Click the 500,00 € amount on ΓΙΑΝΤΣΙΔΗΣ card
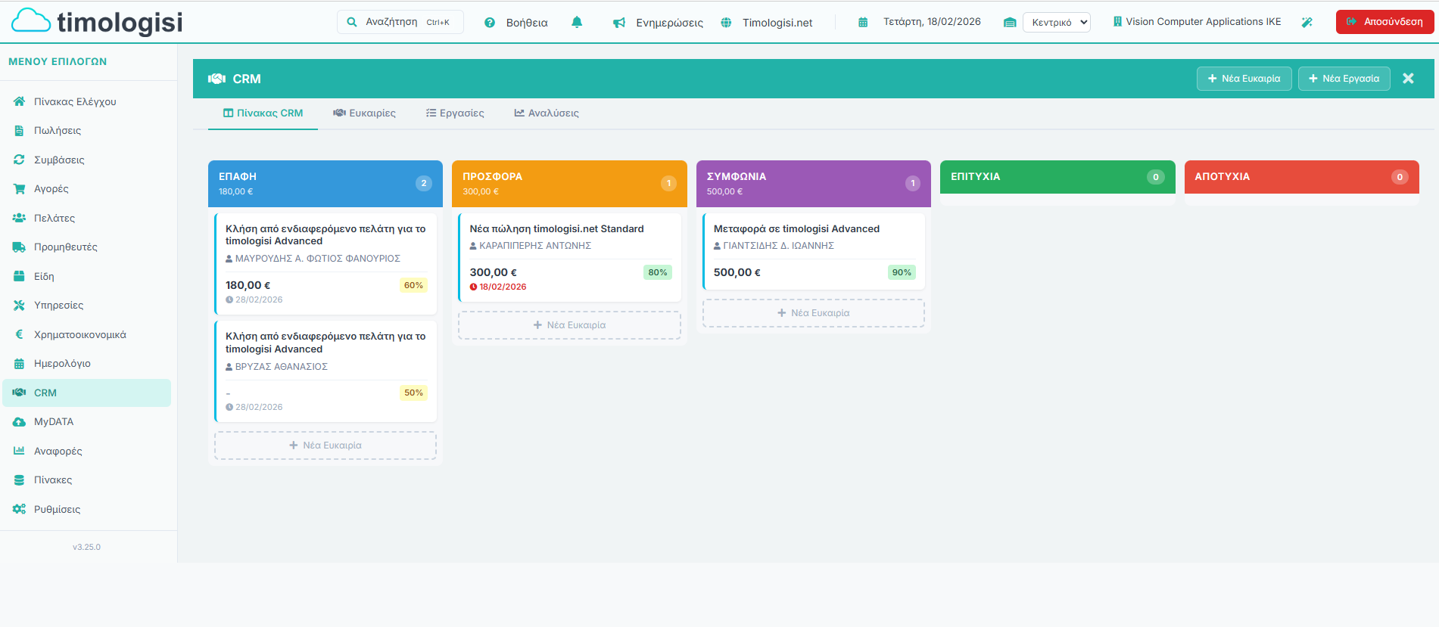This screenshot has width=1439, height=627. tap(737, 272)
